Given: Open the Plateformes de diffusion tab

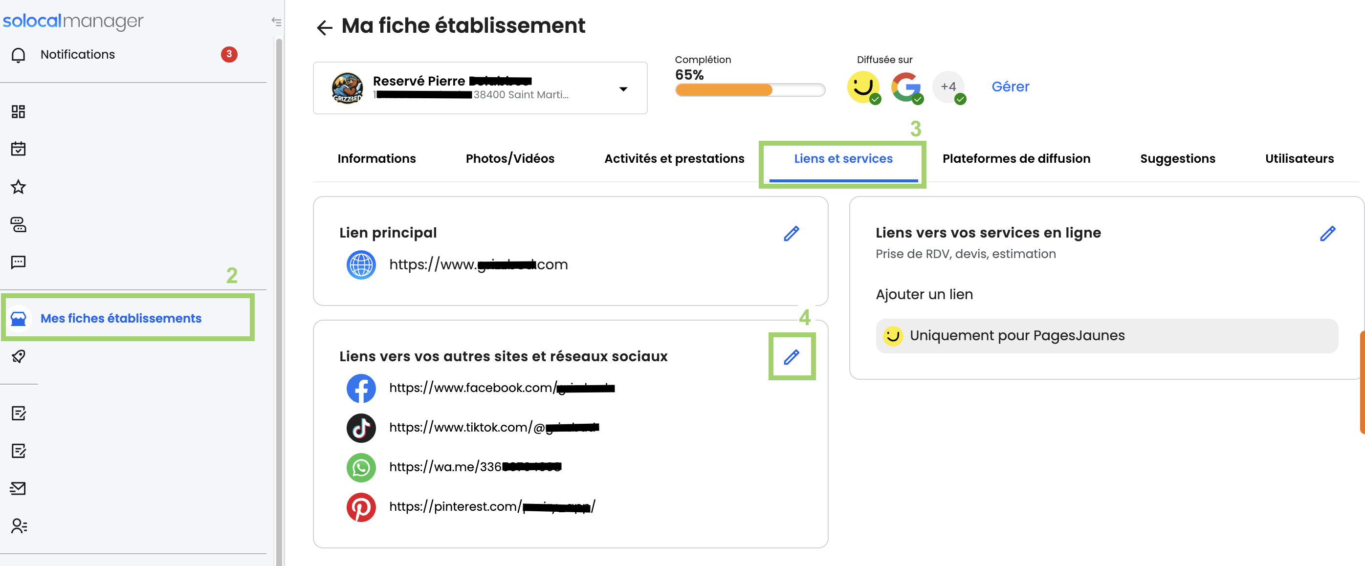Looking at the screenshot, I should tap(1016, 158).
